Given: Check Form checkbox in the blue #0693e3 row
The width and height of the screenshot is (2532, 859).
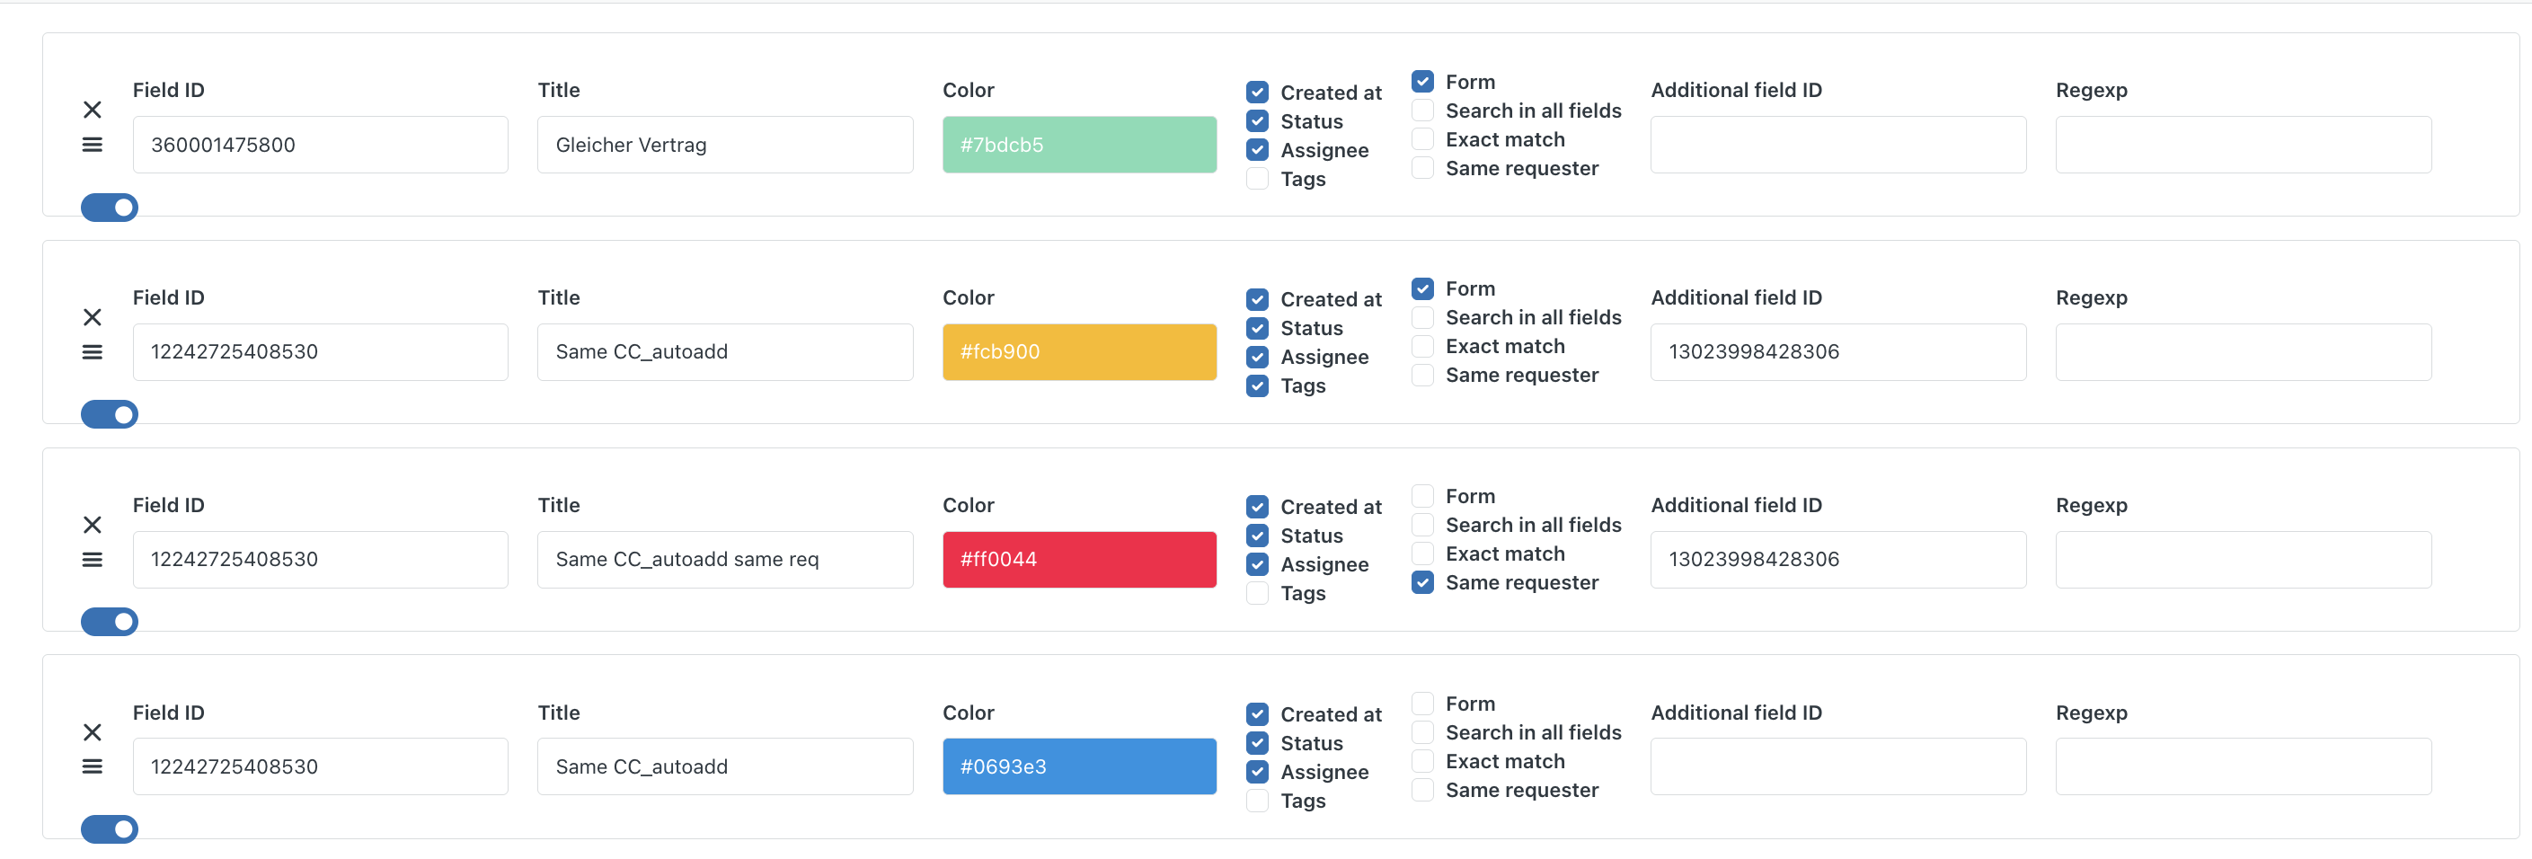Looking at the screenshot, I should point(1422,704).
